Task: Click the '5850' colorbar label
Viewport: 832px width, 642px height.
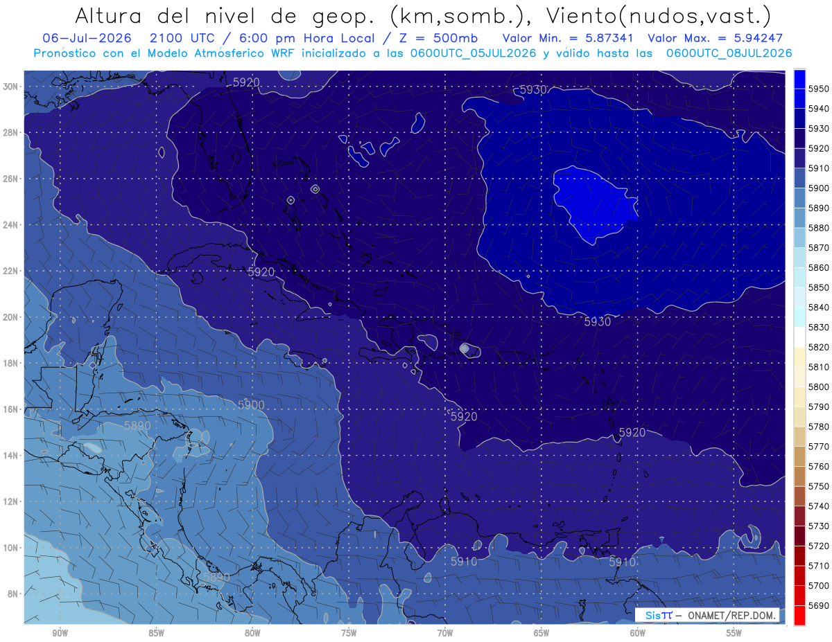Action: tap(819, 287)
